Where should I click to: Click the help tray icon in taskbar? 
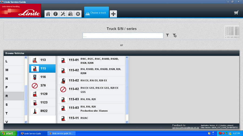[209, 133]
